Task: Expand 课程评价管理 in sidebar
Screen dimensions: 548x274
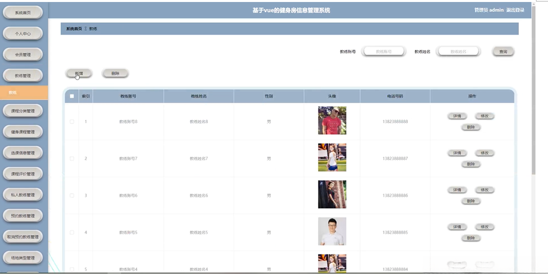Action: 23,174
